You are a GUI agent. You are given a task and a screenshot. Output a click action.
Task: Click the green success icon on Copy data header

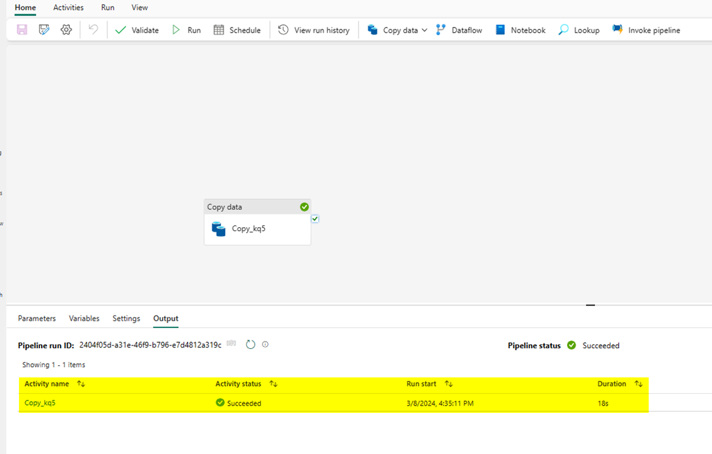tap(304, 207)
